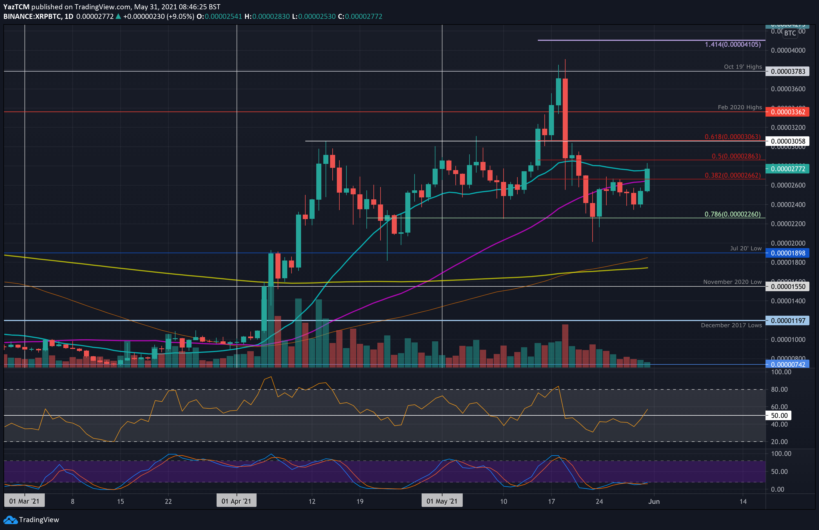
Task: Click the 0.5(0.00002863) Fibonacci label
Action: (736, 156)
